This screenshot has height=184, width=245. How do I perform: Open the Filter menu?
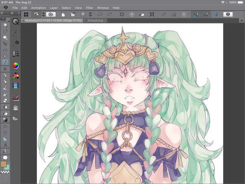[x=89, y=8]
